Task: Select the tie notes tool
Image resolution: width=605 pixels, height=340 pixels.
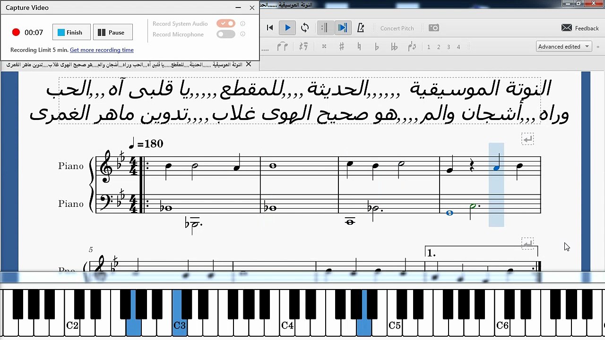Action: (x=283, y=46)
